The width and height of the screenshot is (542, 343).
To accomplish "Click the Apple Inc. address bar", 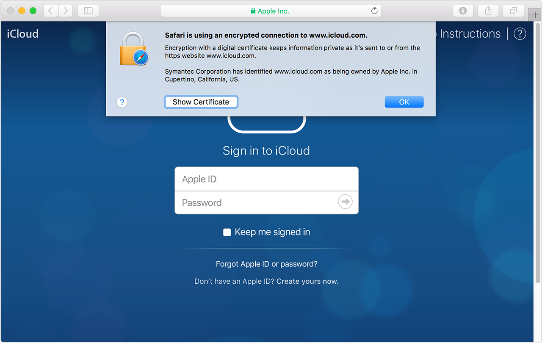I will tap(271, 11).
